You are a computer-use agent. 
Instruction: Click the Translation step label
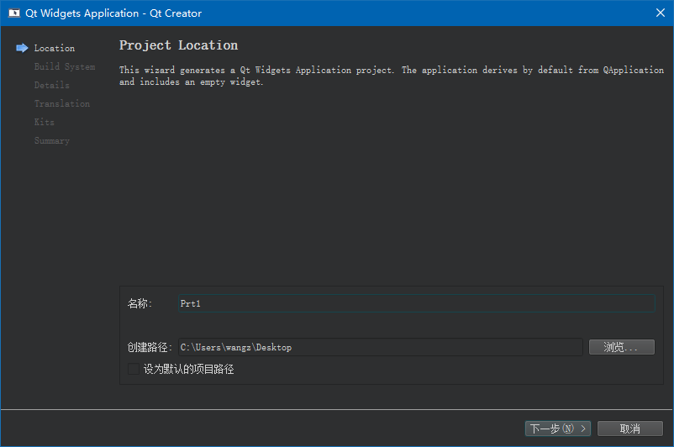[x=62, y=103]
